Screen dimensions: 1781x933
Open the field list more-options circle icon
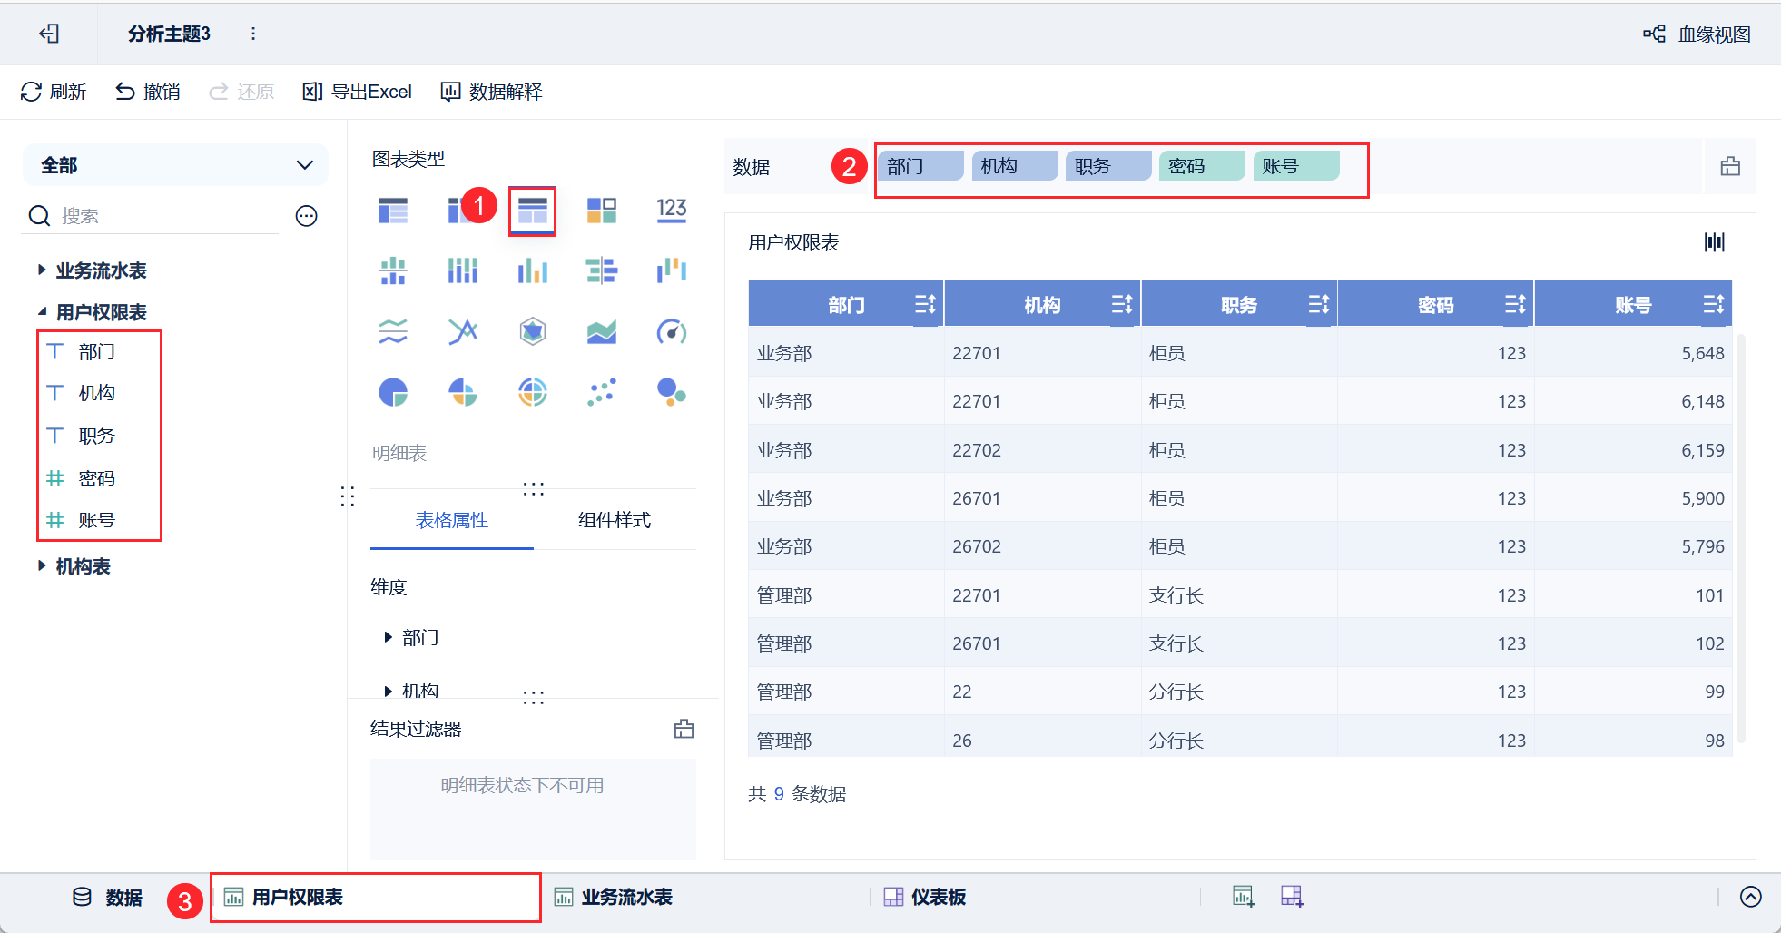(x=307, y=216)
